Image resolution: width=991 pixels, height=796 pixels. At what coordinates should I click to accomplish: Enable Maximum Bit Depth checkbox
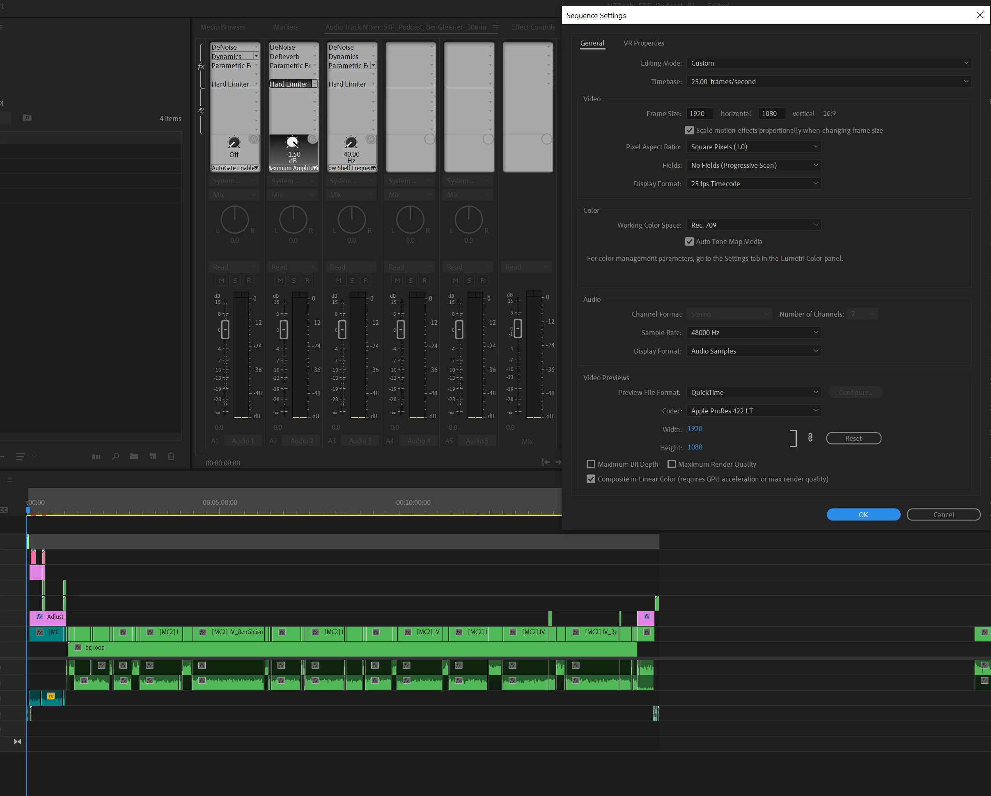point(591,464)
